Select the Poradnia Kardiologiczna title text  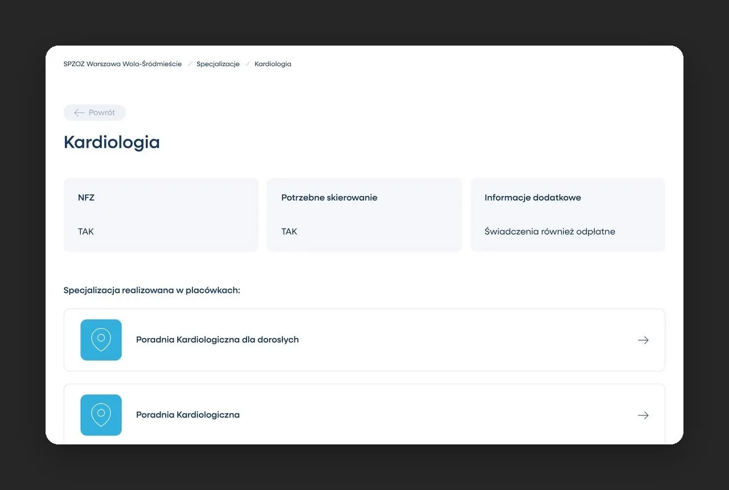(188, 415)
